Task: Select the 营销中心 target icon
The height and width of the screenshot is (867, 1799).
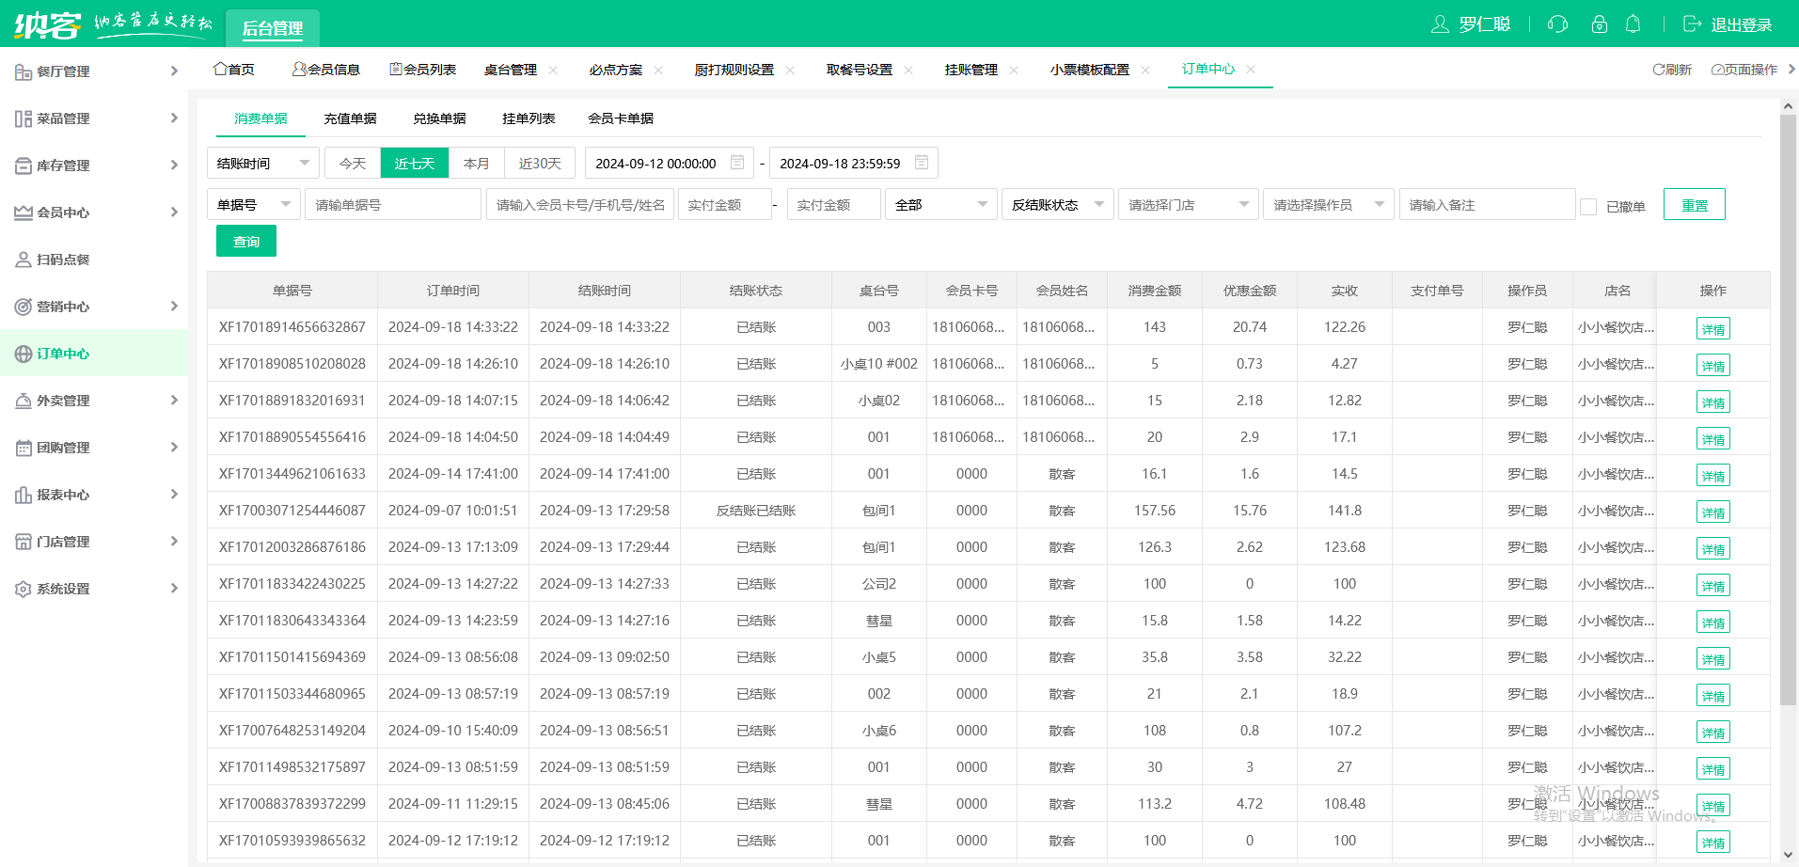Action: (x=21, y=306)
